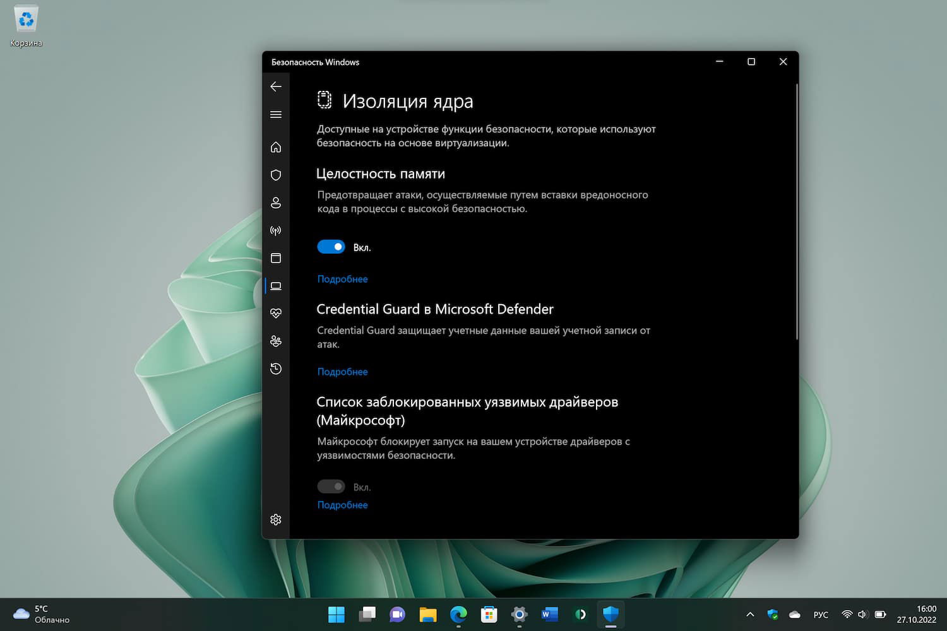Open Подробнее link under driver blocklist

342,505
